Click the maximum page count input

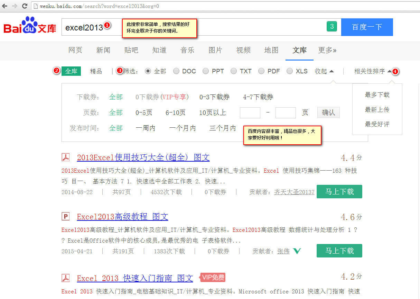click(286, 113)
